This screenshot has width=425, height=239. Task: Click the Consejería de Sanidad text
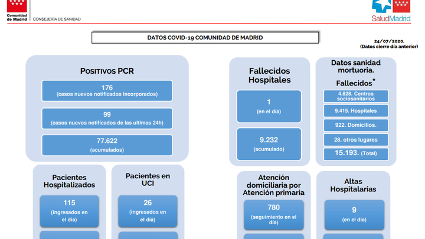57,19
